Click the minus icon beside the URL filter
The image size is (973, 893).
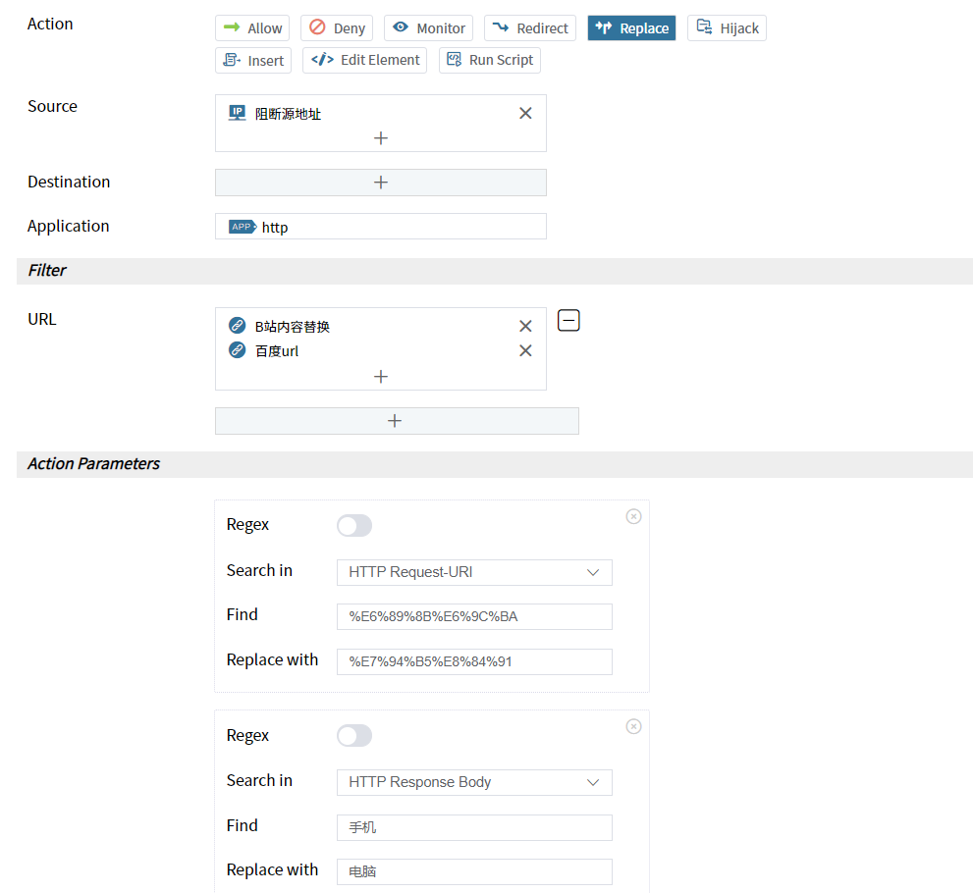pos(568,321)
